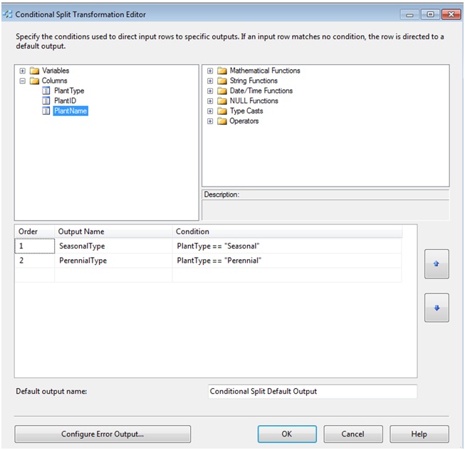Expand the NULL Functions node

tap(210, 101)
